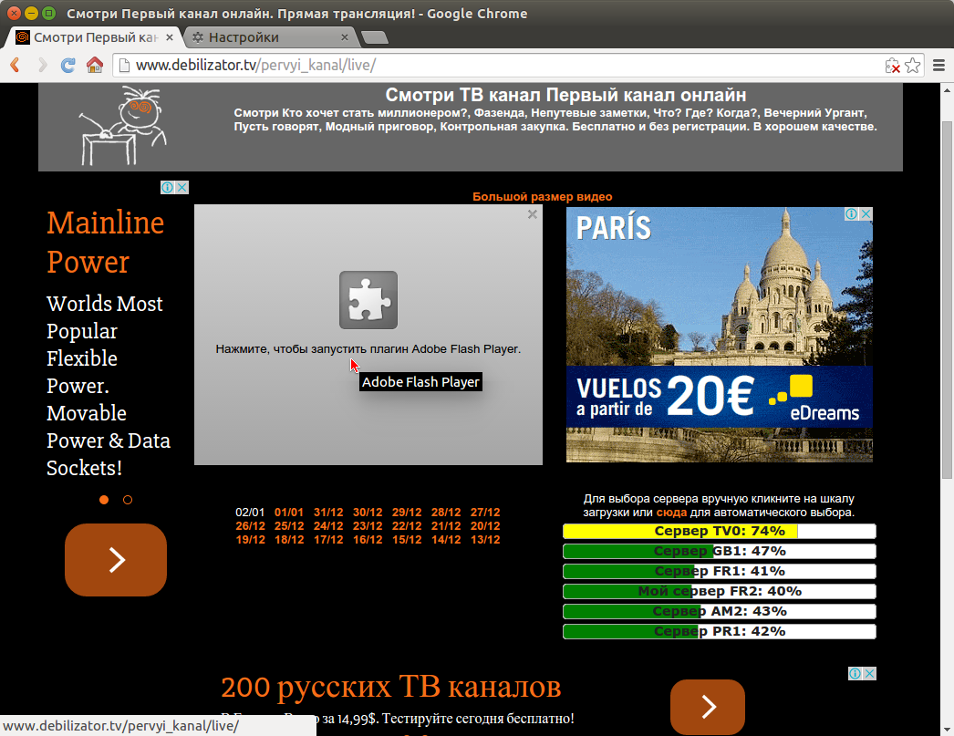The width and height of the screenshot is (954, 736).
Task: Click the browser Forward arrow
Action: point(42,65)
